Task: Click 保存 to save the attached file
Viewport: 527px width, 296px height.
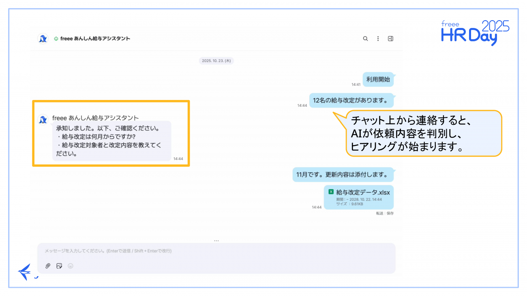Action: [390, 213]
